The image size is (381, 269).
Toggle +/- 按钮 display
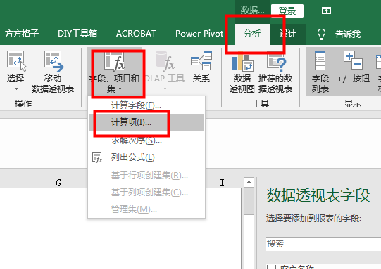pos(354,67)
